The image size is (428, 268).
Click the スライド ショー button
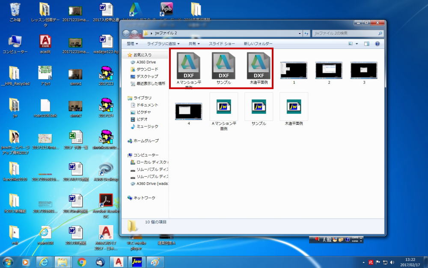click(222, 44)
